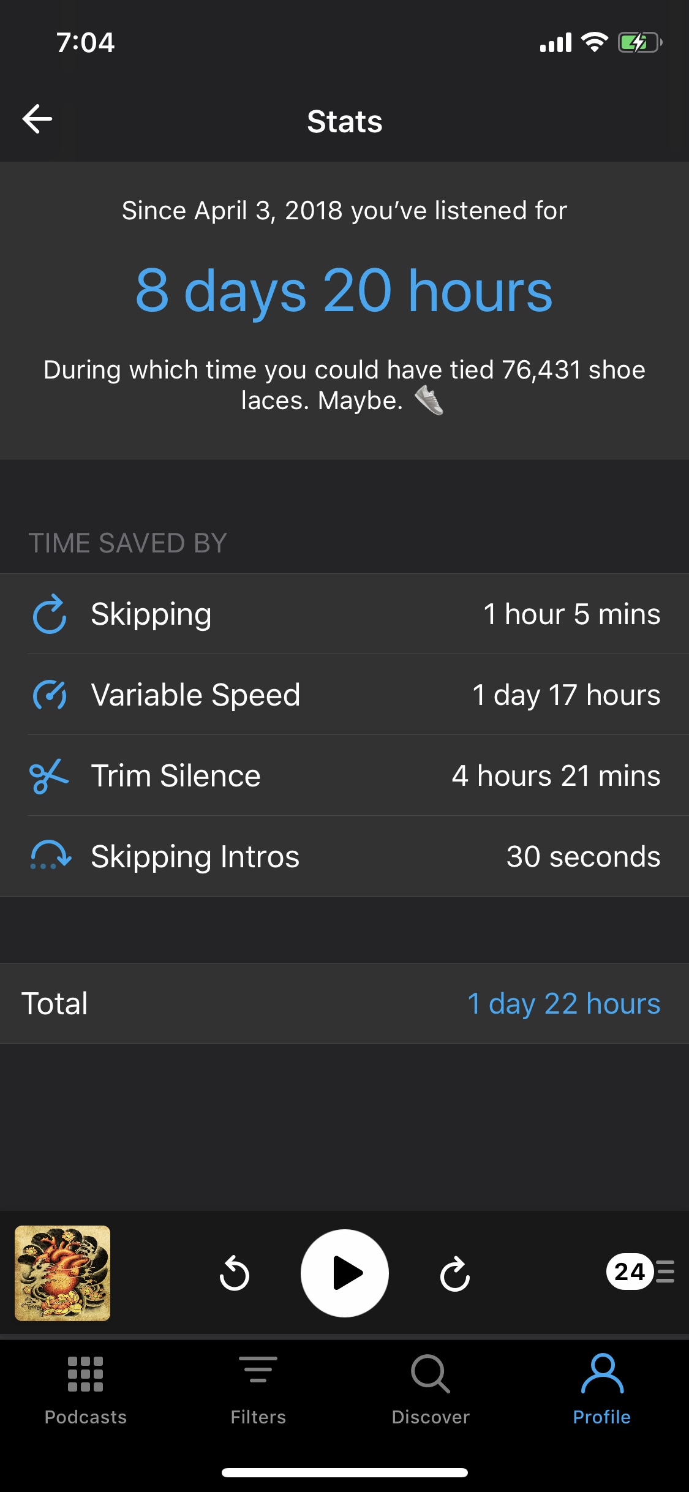
Task: Tap the Variable Speed 1 day 17 hours value
Action: [x=566, y=695]
